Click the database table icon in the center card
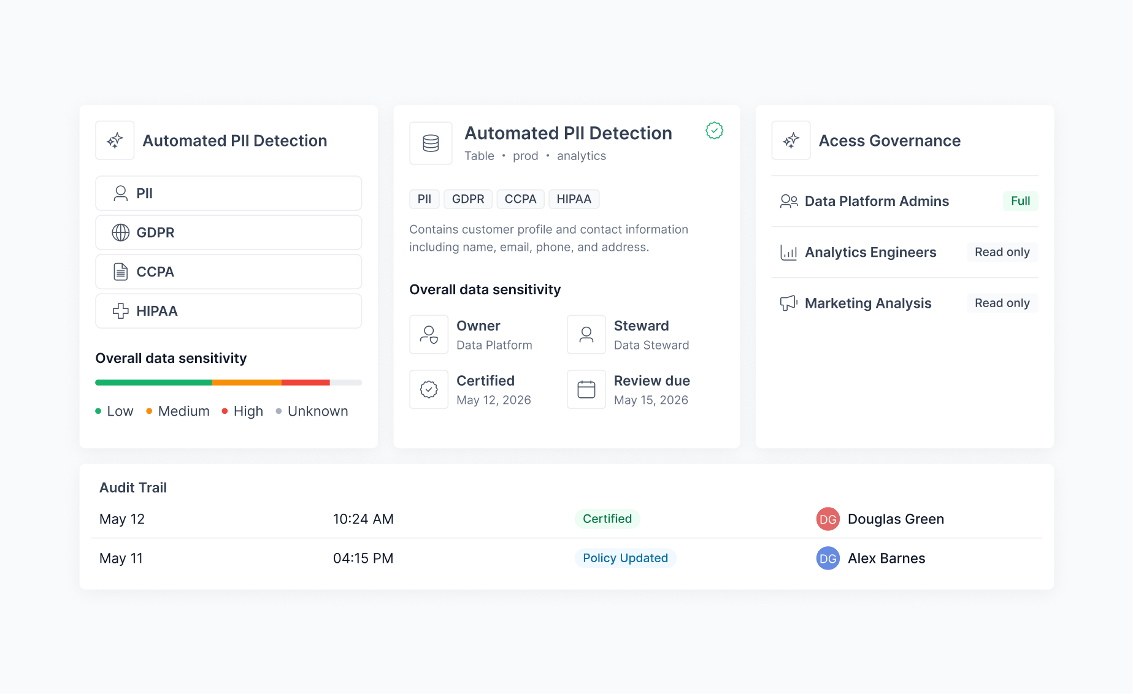Viewport: 1133px width, 694px height. [431, 143]
